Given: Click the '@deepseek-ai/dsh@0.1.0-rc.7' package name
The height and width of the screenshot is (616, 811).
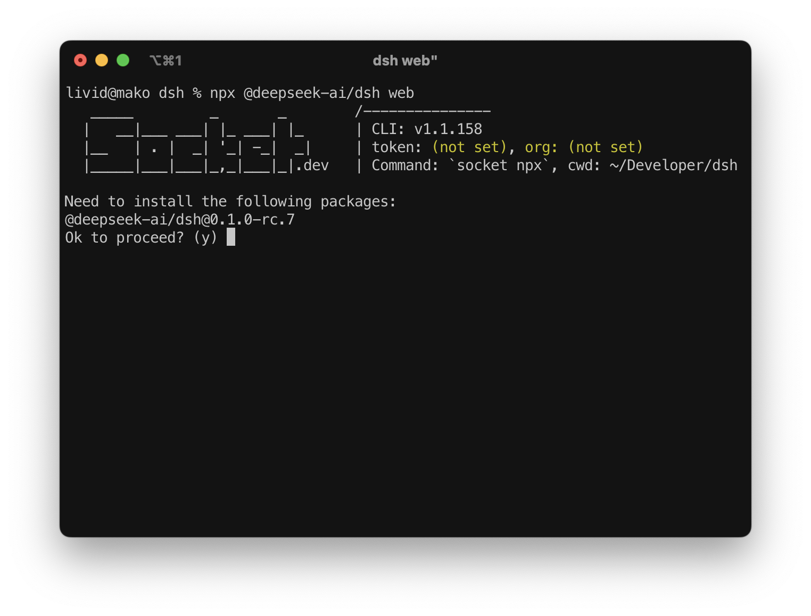Looking at the screenshot, I should 180,220.
